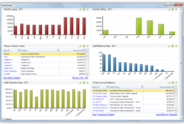Close the Staff Utilization Rate panel

88,83
